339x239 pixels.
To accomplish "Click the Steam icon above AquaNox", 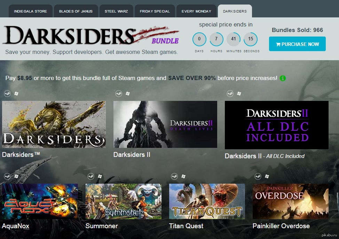I will pos(7,176).
